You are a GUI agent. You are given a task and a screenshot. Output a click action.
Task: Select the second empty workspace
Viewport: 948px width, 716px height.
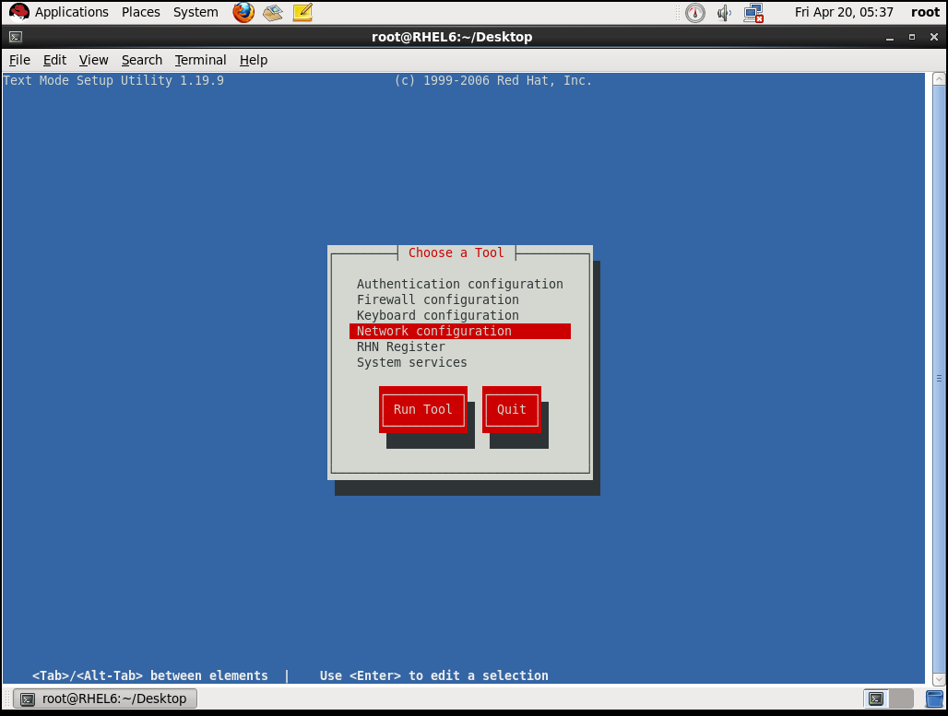pos(902,699)
